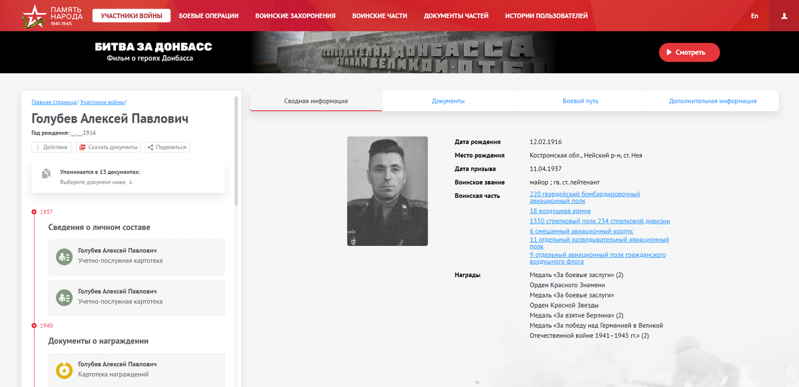
Task: Click the Поделиться button
Action: click(x=167, y=147)
